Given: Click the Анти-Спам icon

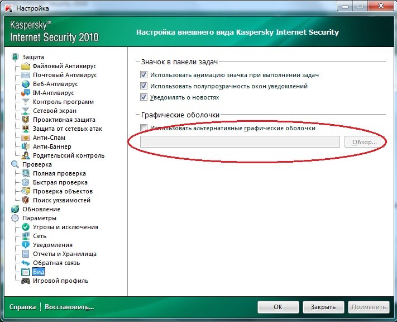Looking at the screenshot, I should point(26,138).
